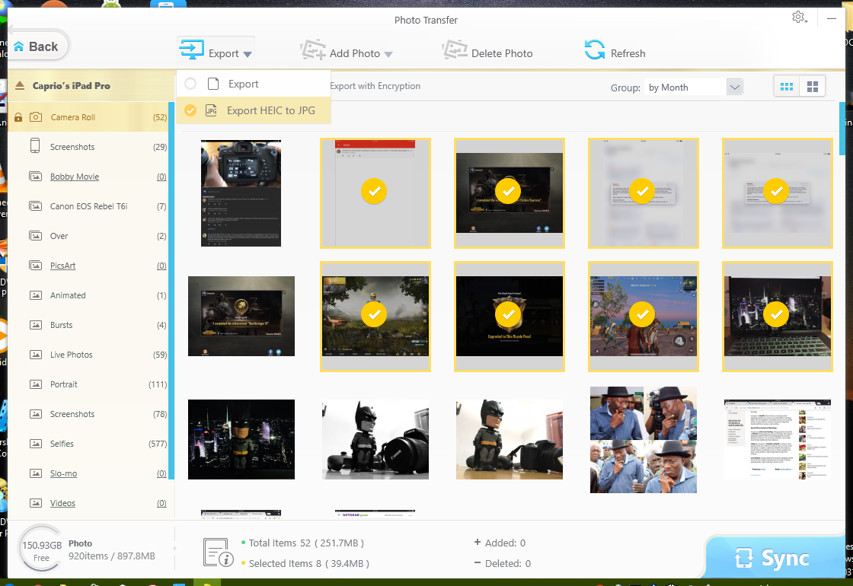Image resolution: width=853 pixels, height=586 pixels.
Task: Click the Camera Roll lock icon
Action: tap(18, 117)
